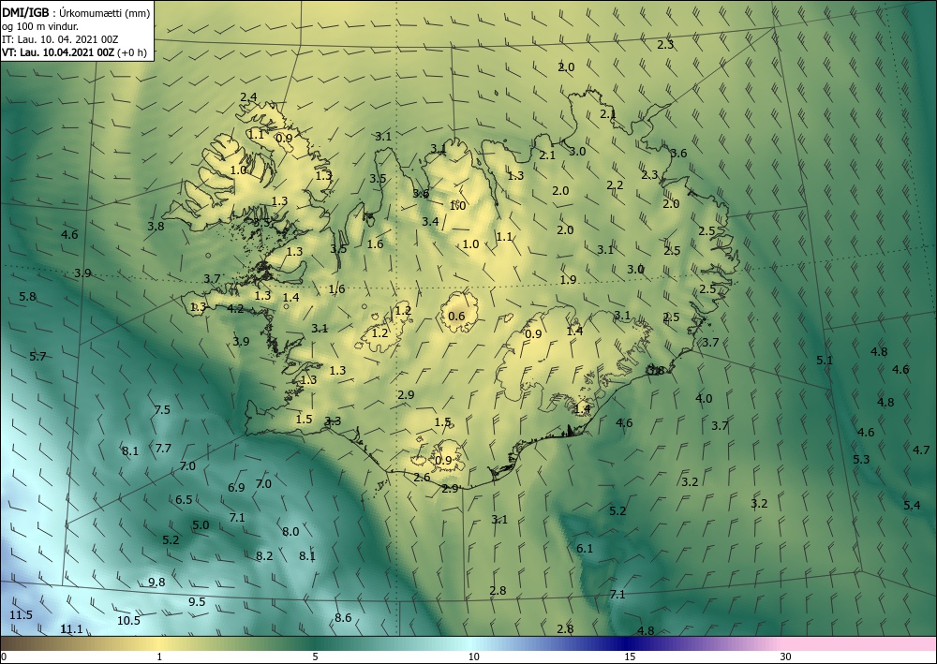The image size is (937, 664).
Task: Click the 9.5 precipitation value
Action: [197, 602]
